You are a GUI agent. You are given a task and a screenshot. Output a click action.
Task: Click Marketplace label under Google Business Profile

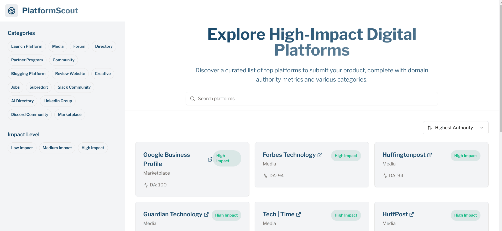[x=156, y=173]
